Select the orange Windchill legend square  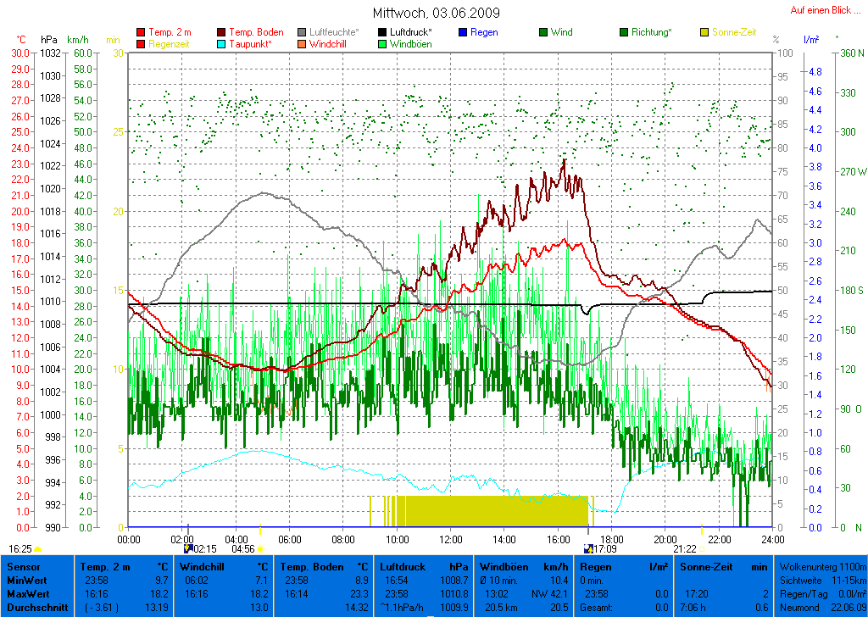point(302,44)
